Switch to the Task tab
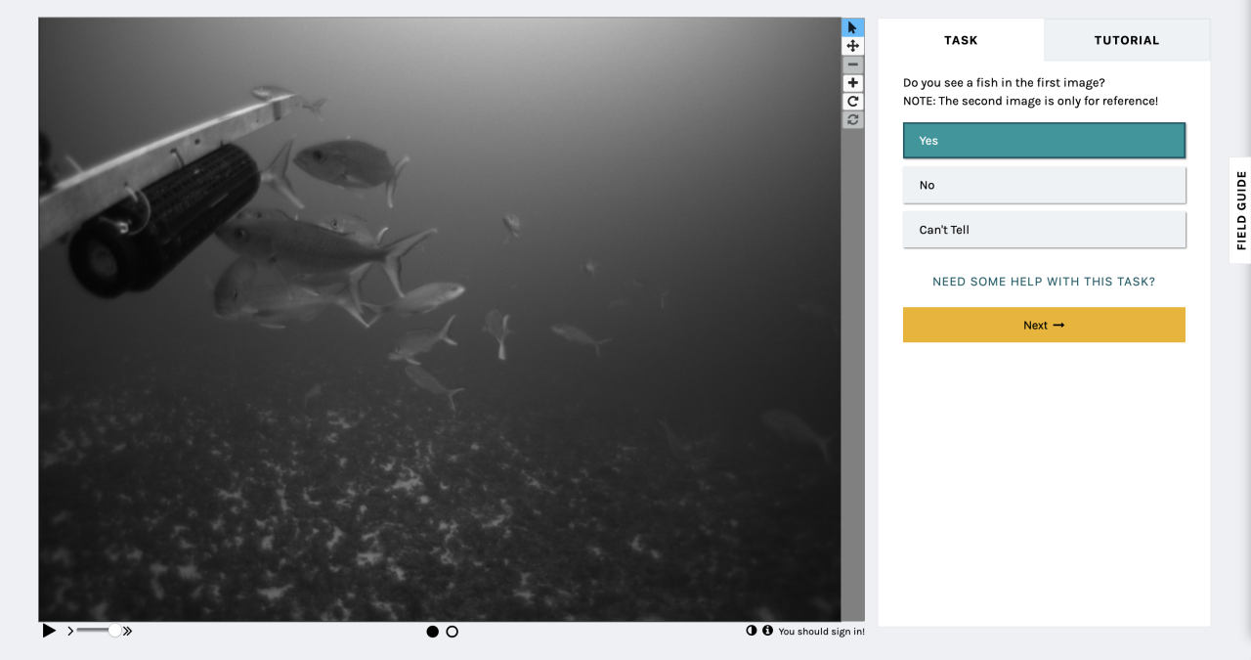1251x660 pixels. (x=961, y=40)
